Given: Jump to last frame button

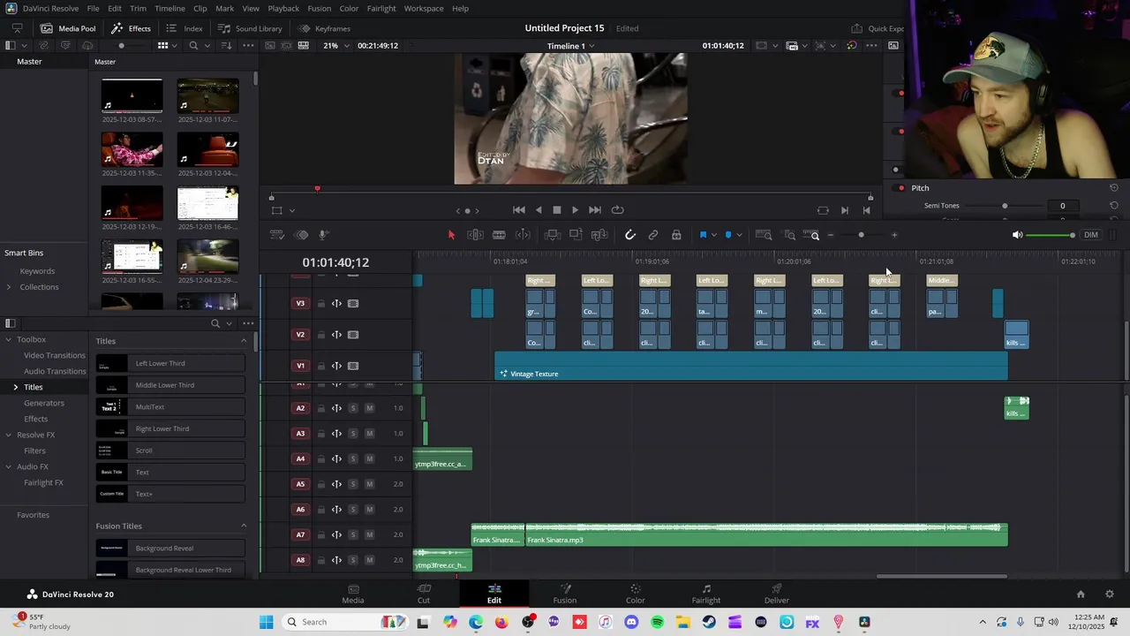Looking at the screenshot, I should pos(595,210).
